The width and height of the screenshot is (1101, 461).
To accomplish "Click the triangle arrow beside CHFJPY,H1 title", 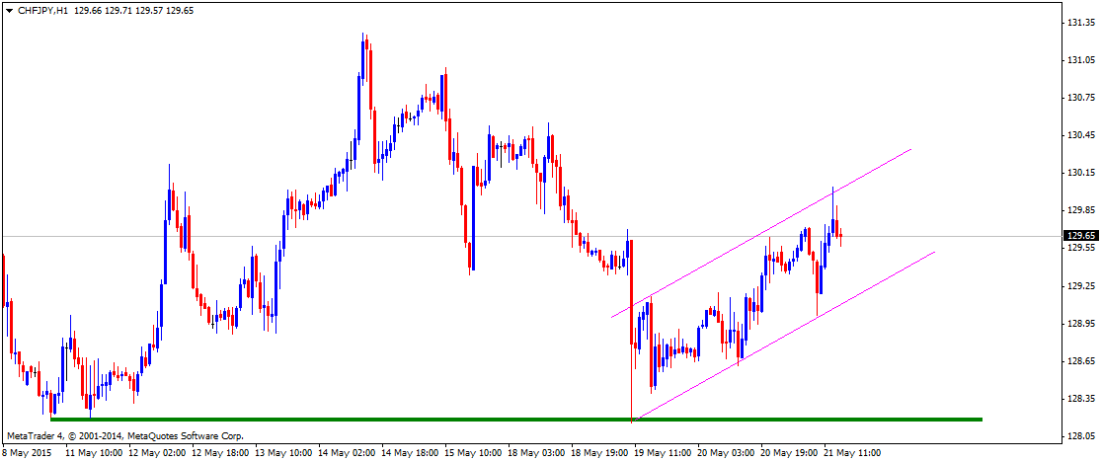I will tap(9, 10).
